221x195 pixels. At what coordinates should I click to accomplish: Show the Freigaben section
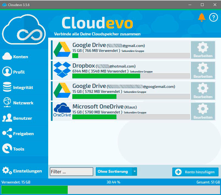23,134
